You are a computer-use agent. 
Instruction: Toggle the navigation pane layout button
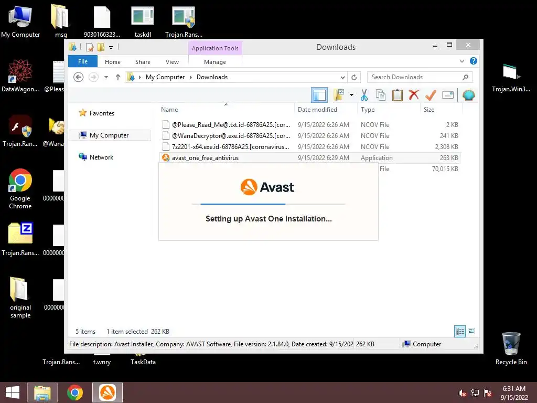pos(319,95)
